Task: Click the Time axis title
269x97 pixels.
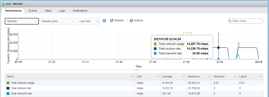Action: 138,66
